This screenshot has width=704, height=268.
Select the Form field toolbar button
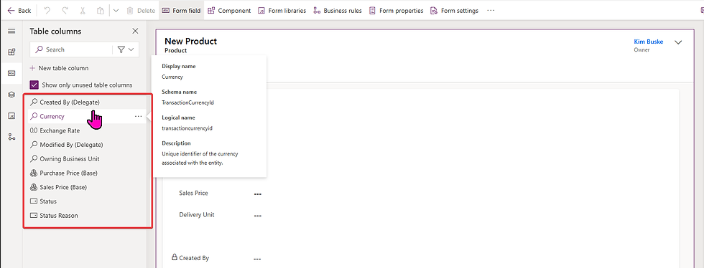(181, 10)
